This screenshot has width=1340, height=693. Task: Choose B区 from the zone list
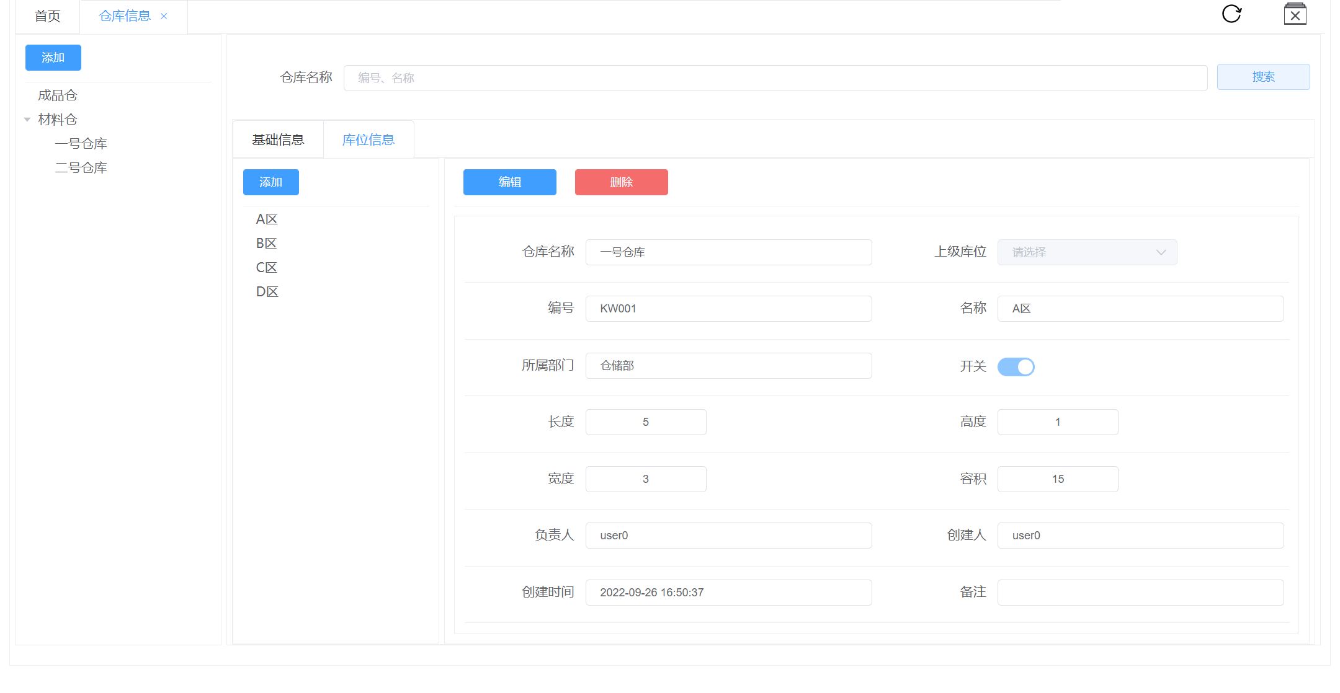266,244
